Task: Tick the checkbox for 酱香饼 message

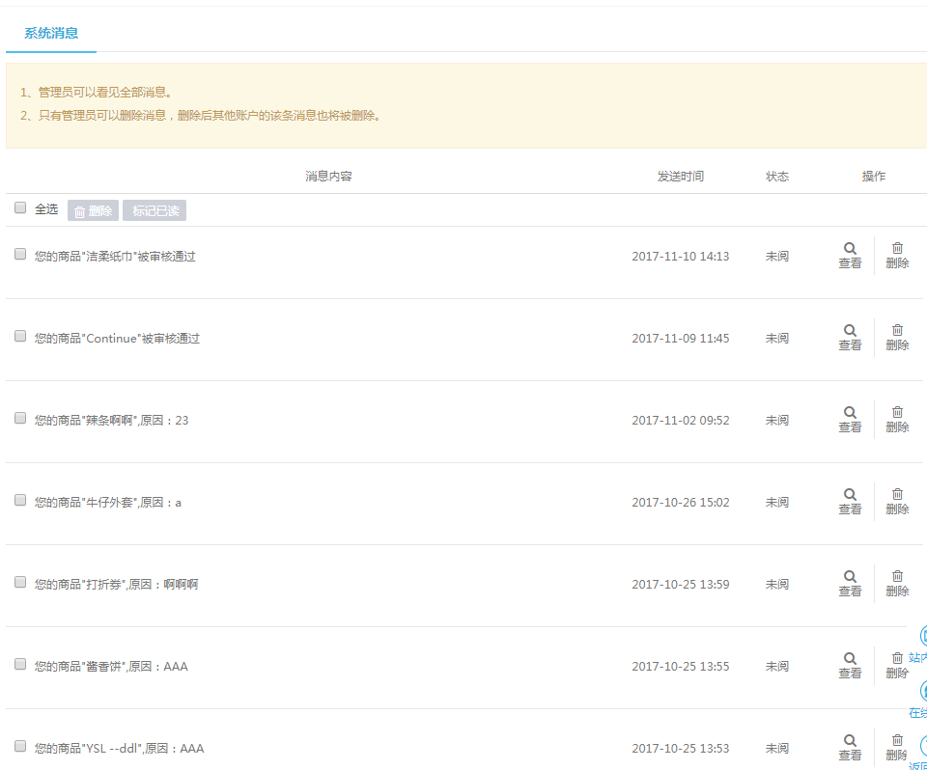Action: coord(20,664)
